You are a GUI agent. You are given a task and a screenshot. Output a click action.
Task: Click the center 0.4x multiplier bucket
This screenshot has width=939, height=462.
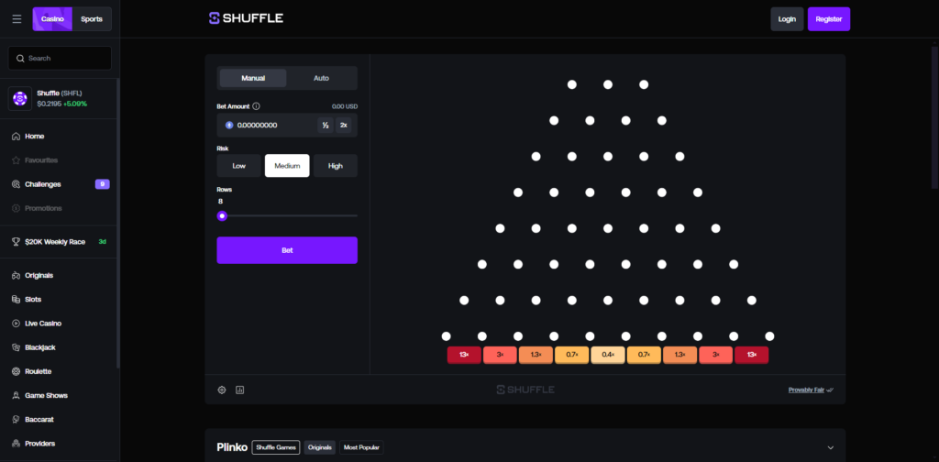point(608,355)
